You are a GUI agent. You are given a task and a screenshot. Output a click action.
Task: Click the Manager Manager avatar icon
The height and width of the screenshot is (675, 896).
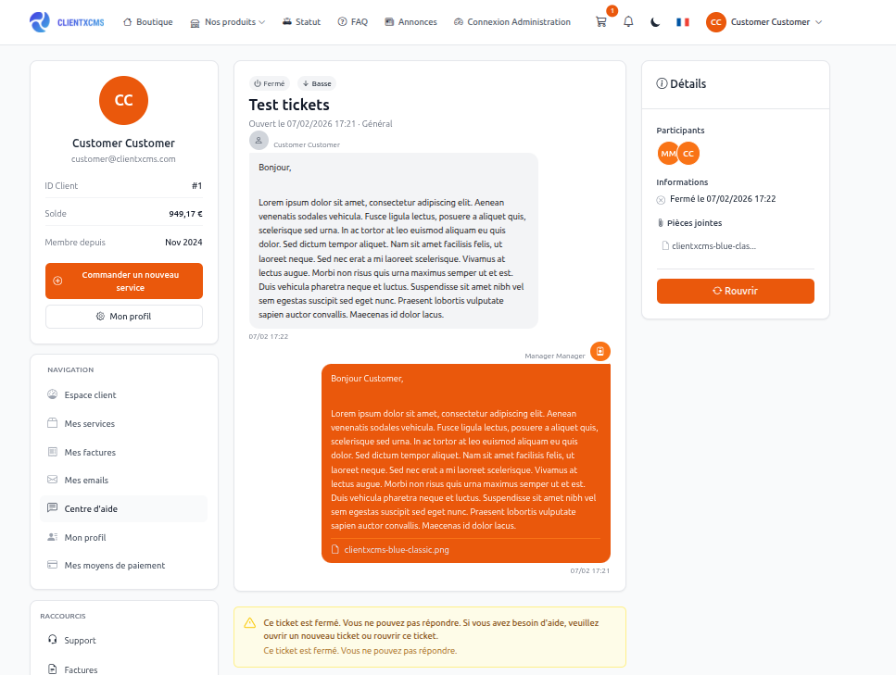[x=600, y=351]
